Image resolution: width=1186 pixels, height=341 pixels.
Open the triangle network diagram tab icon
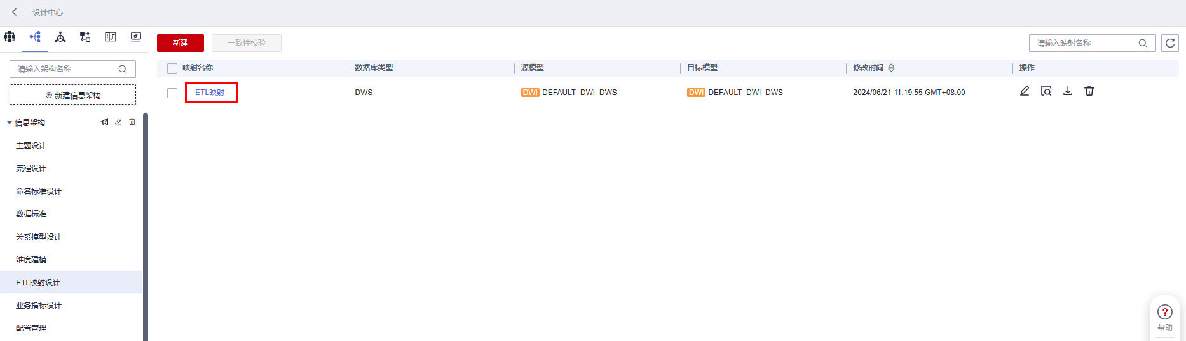click(x=60, y=37)
